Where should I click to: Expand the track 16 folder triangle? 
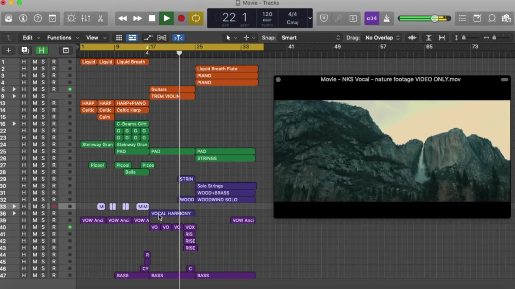[14, 124]
